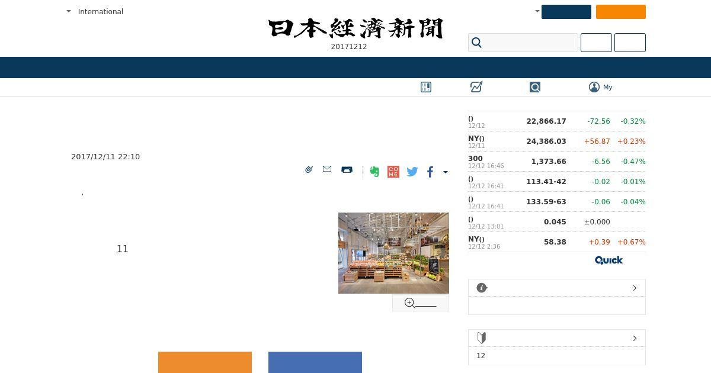The image size is (711, 373).
Task: Click the magnifier icon in search box
Action: [x=477, y=43]
